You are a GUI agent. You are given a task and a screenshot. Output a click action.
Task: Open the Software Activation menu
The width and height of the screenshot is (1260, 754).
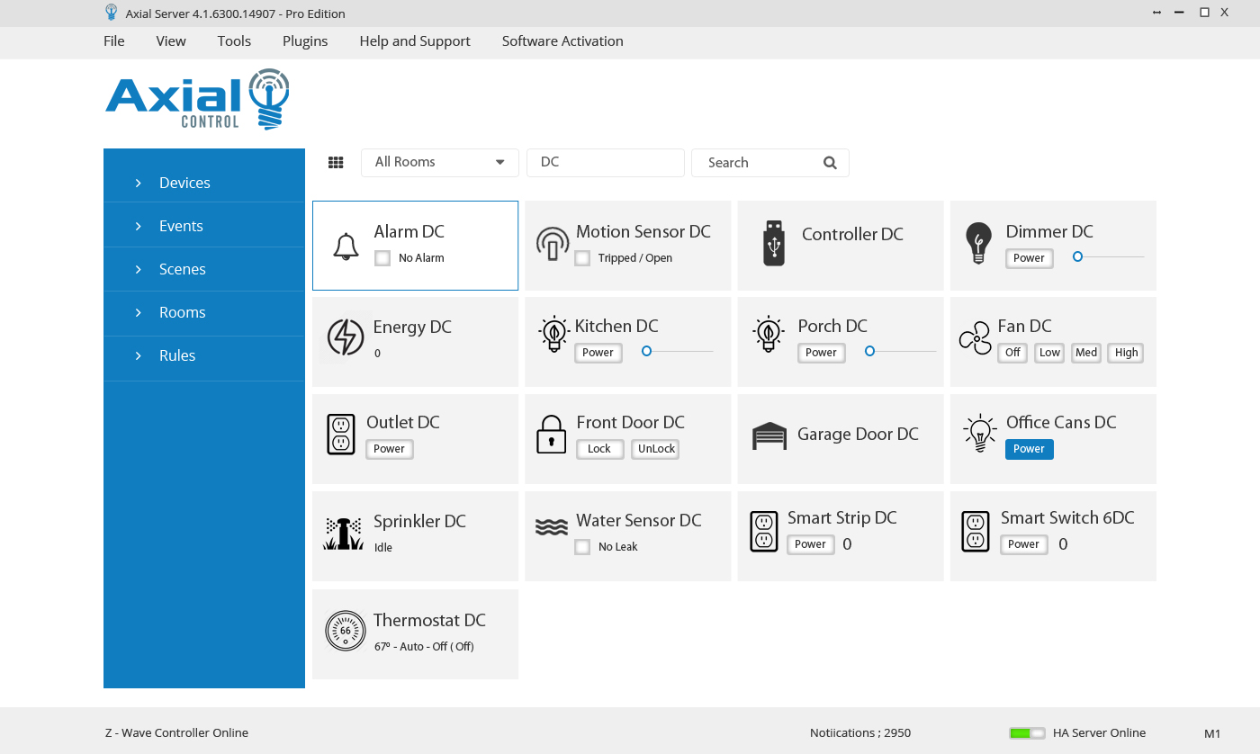[x=562, y=40]
